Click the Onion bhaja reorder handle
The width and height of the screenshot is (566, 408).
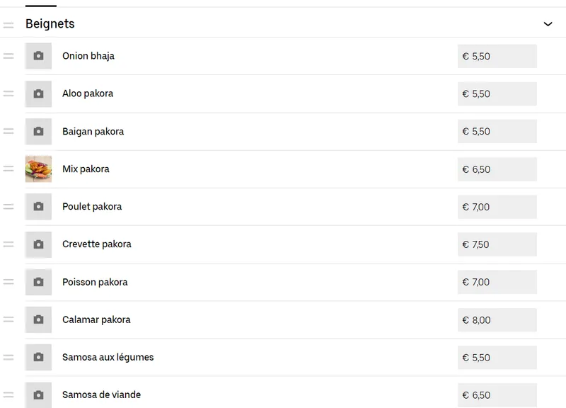pyautogui.click(x=8, y=56)
